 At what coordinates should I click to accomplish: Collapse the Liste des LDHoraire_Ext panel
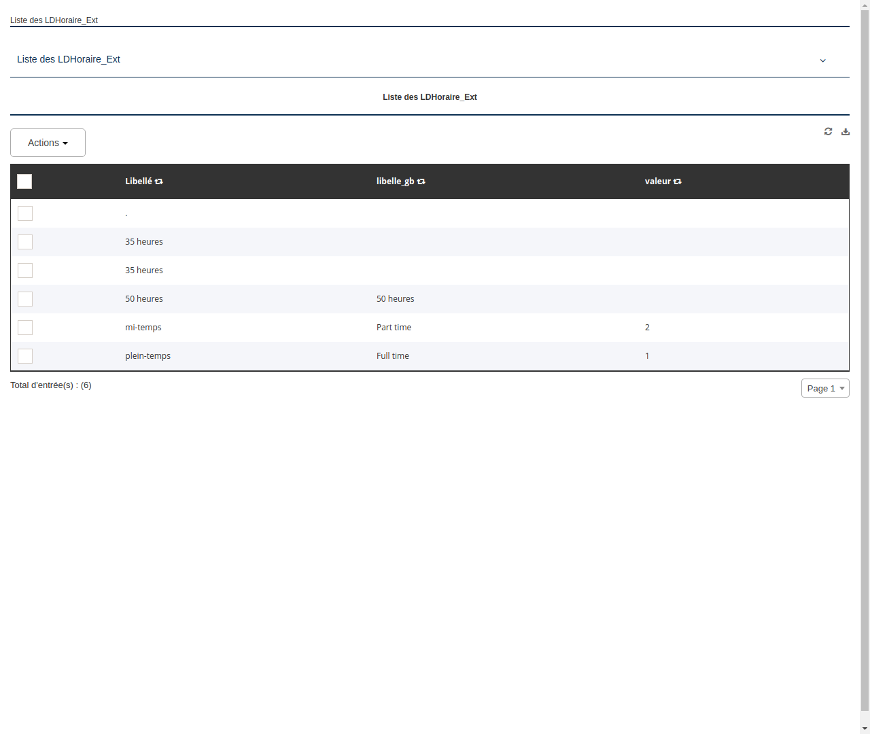click(823, 60)
